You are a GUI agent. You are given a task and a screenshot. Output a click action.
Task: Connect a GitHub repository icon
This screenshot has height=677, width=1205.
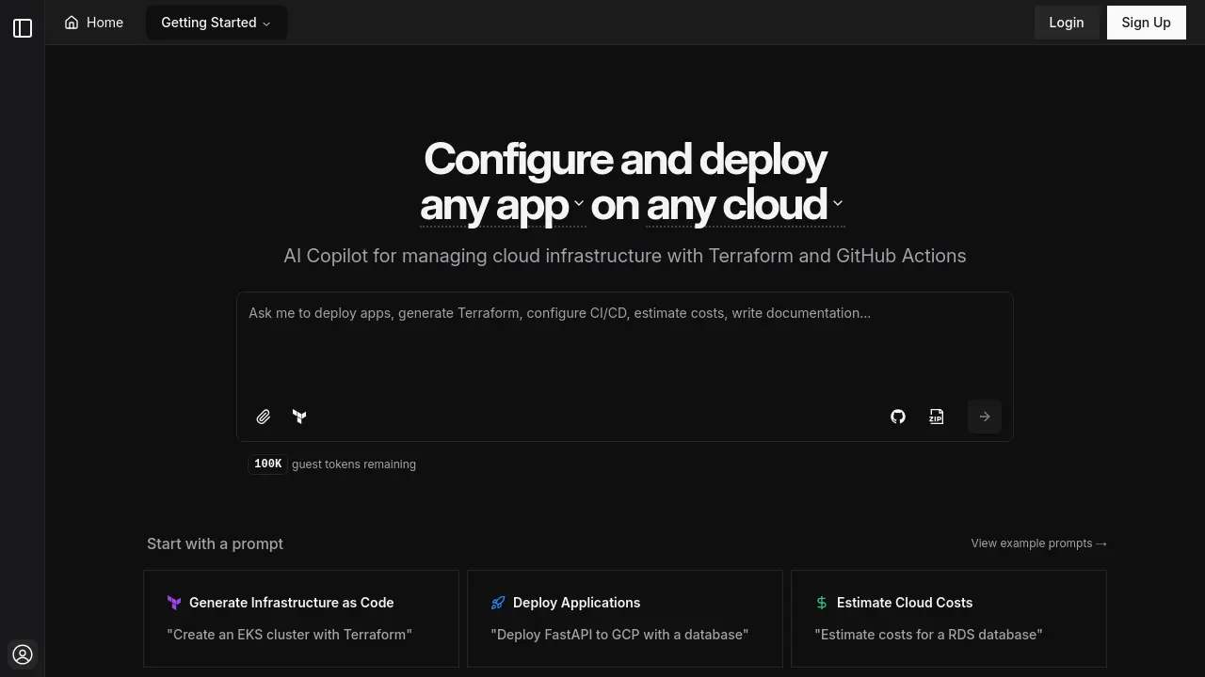(x=898, y=417)
